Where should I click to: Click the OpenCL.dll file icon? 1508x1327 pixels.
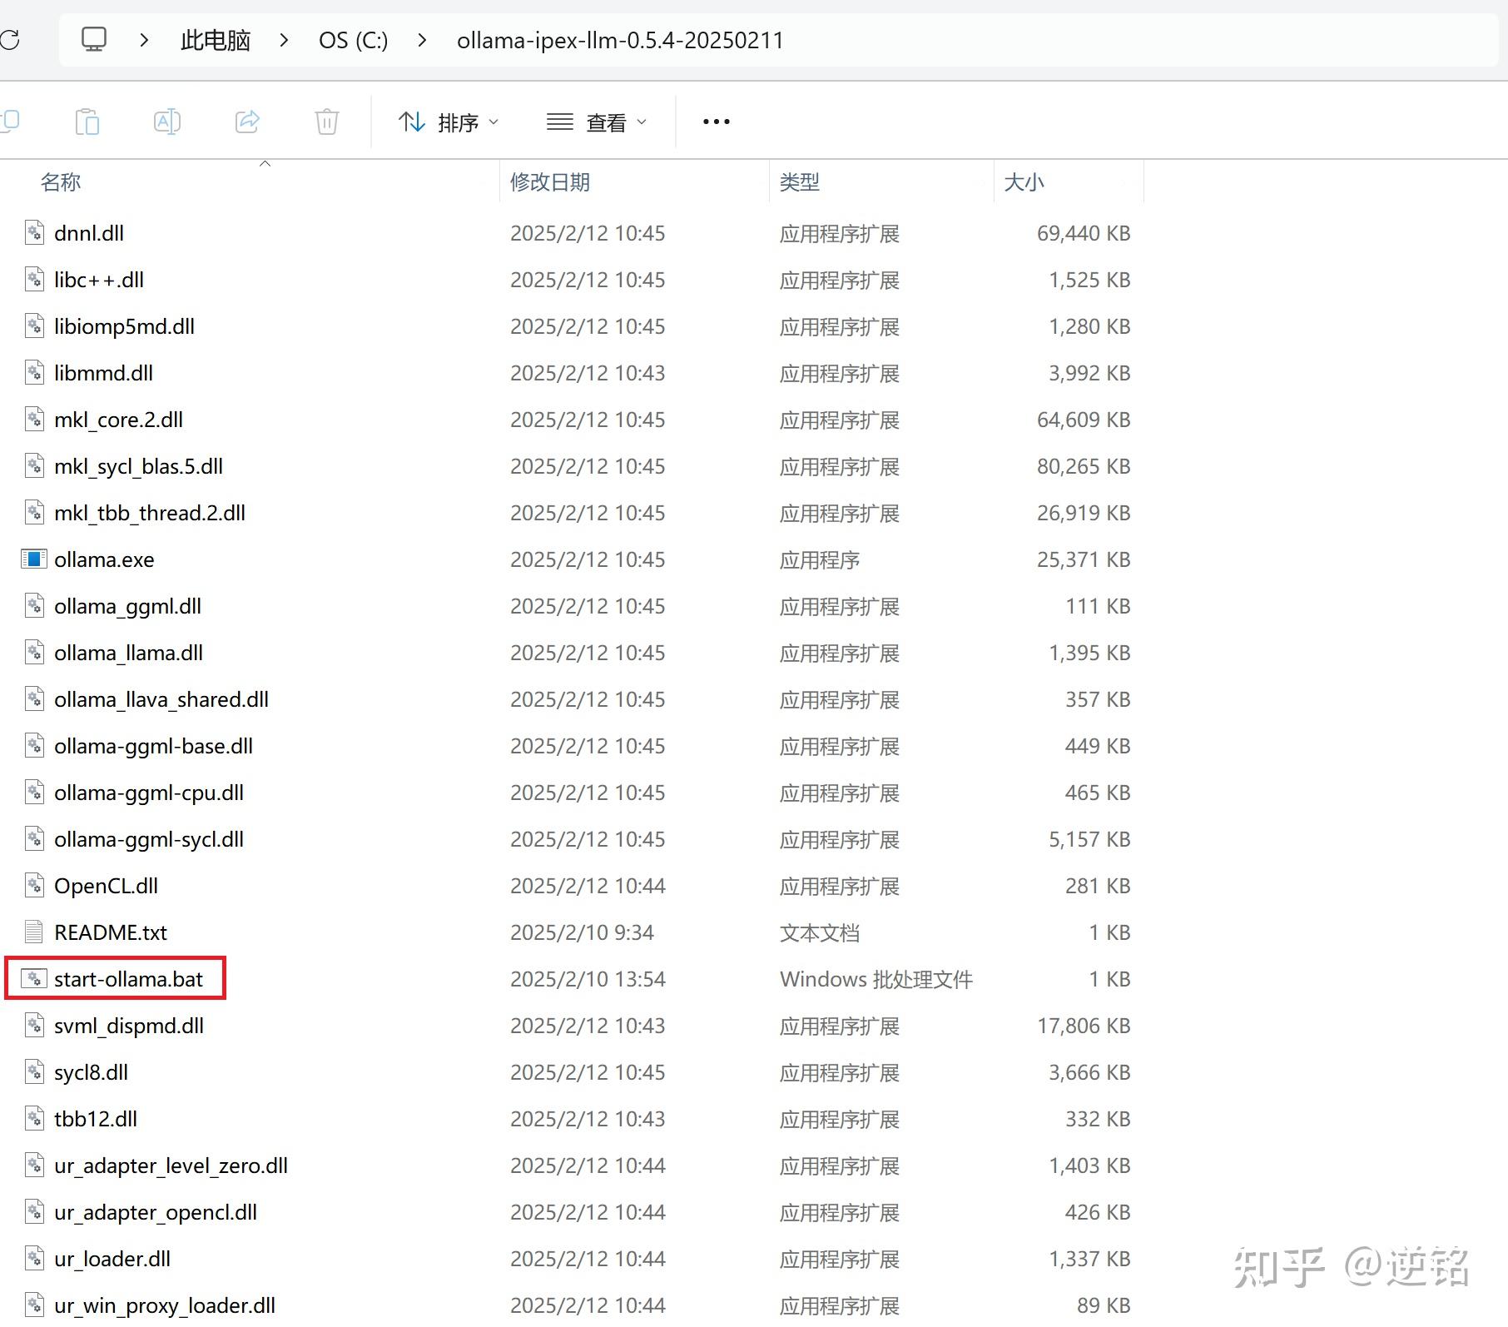[34, 885]
